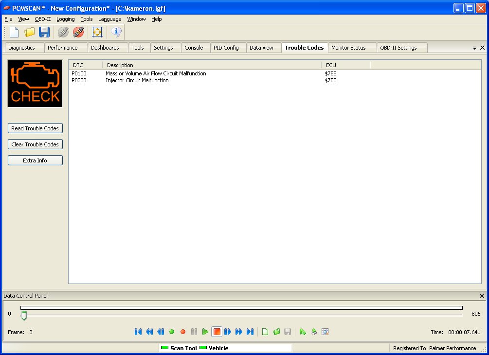
Task: Jump to first frame in playback controls
Action: (x=138, y=332)
